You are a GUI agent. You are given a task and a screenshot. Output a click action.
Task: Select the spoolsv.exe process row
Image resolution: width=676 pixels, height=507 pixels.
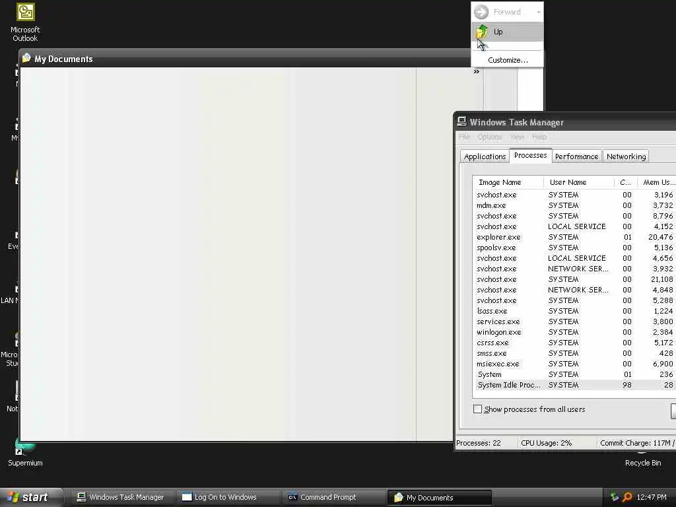tap(575, 248)
